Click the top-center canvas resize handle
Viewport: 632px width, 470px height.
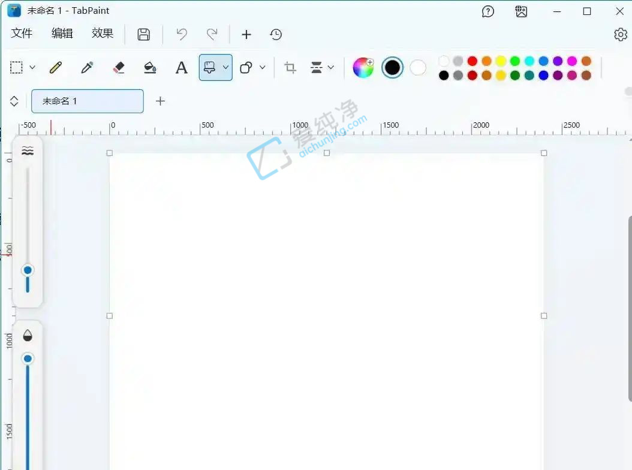pos(327,153)
